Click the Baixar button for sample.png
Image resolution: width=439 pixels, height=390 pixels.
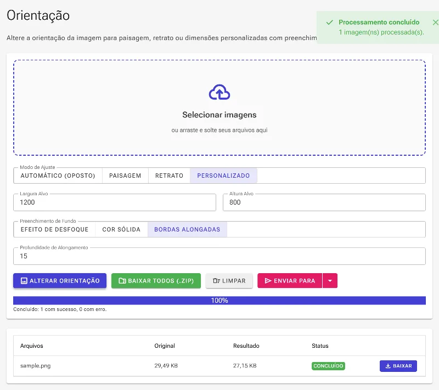[398, 366]
